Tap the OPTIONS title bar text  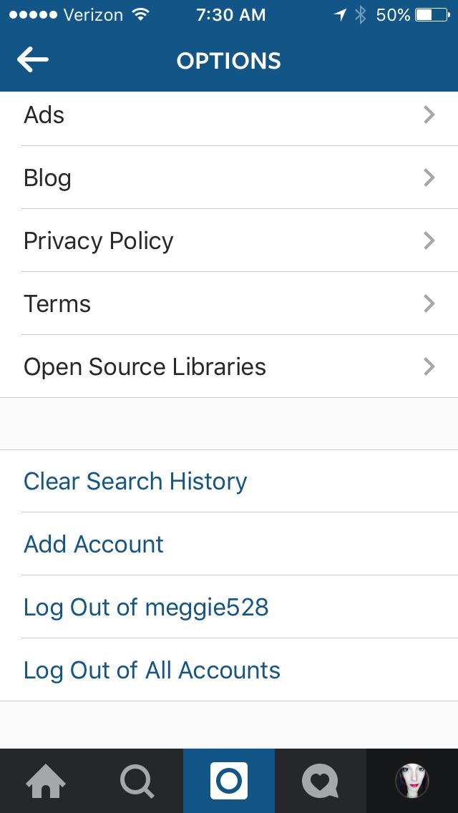[228, 60]
